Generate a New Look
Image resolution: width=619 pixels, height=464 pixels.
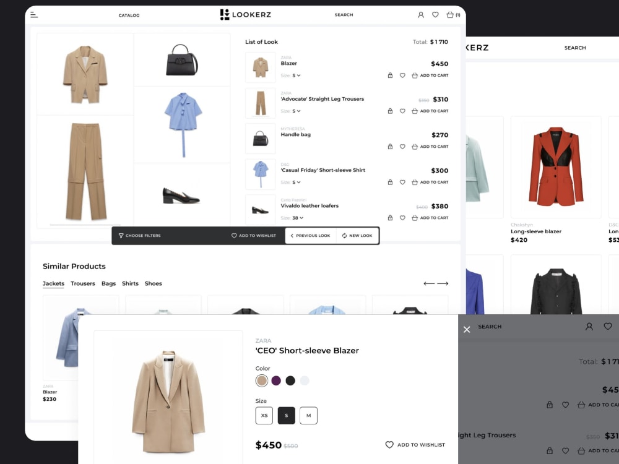click(357, 236)
